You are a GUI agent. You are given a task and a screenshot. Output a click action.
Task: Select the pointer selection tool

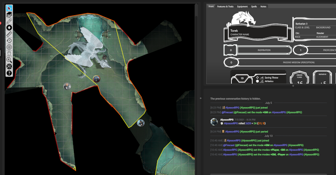pyautogui.click(x=9, y=8)
